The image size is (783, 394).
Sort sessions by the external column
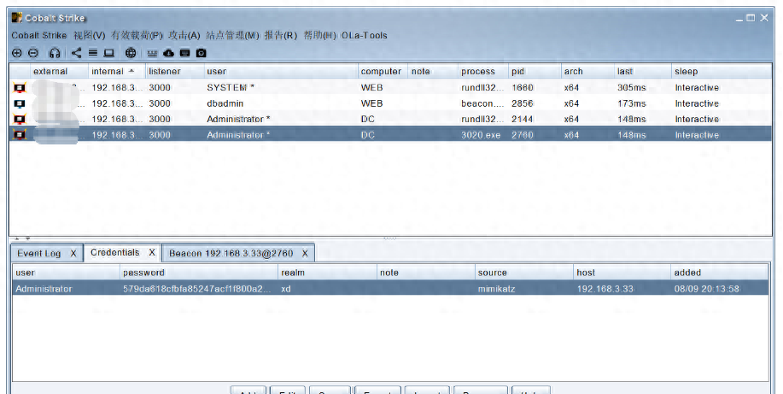[60, 72]
